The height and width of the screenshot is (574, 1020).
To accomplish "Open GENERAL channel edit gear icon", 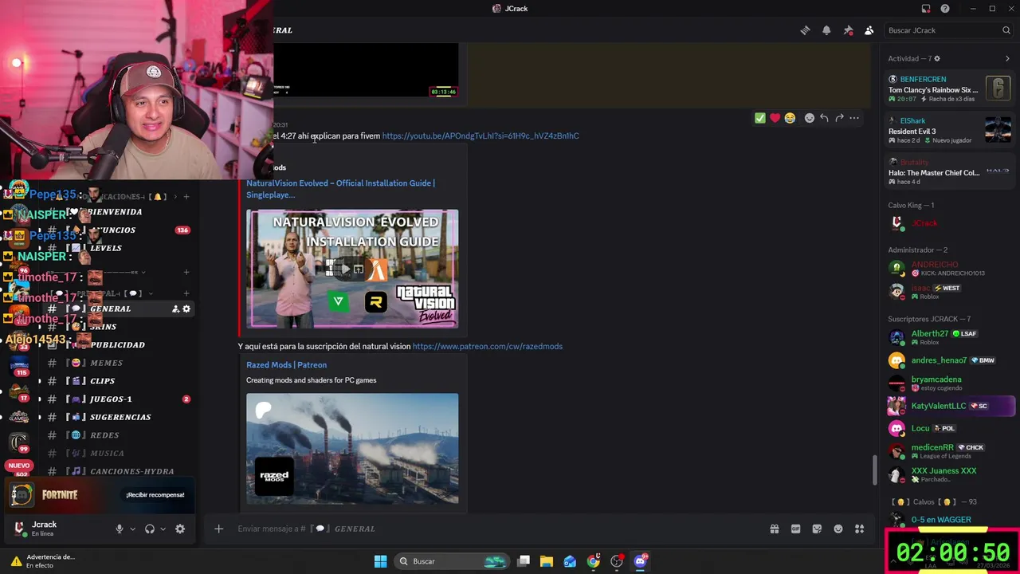I will (186, 309).
